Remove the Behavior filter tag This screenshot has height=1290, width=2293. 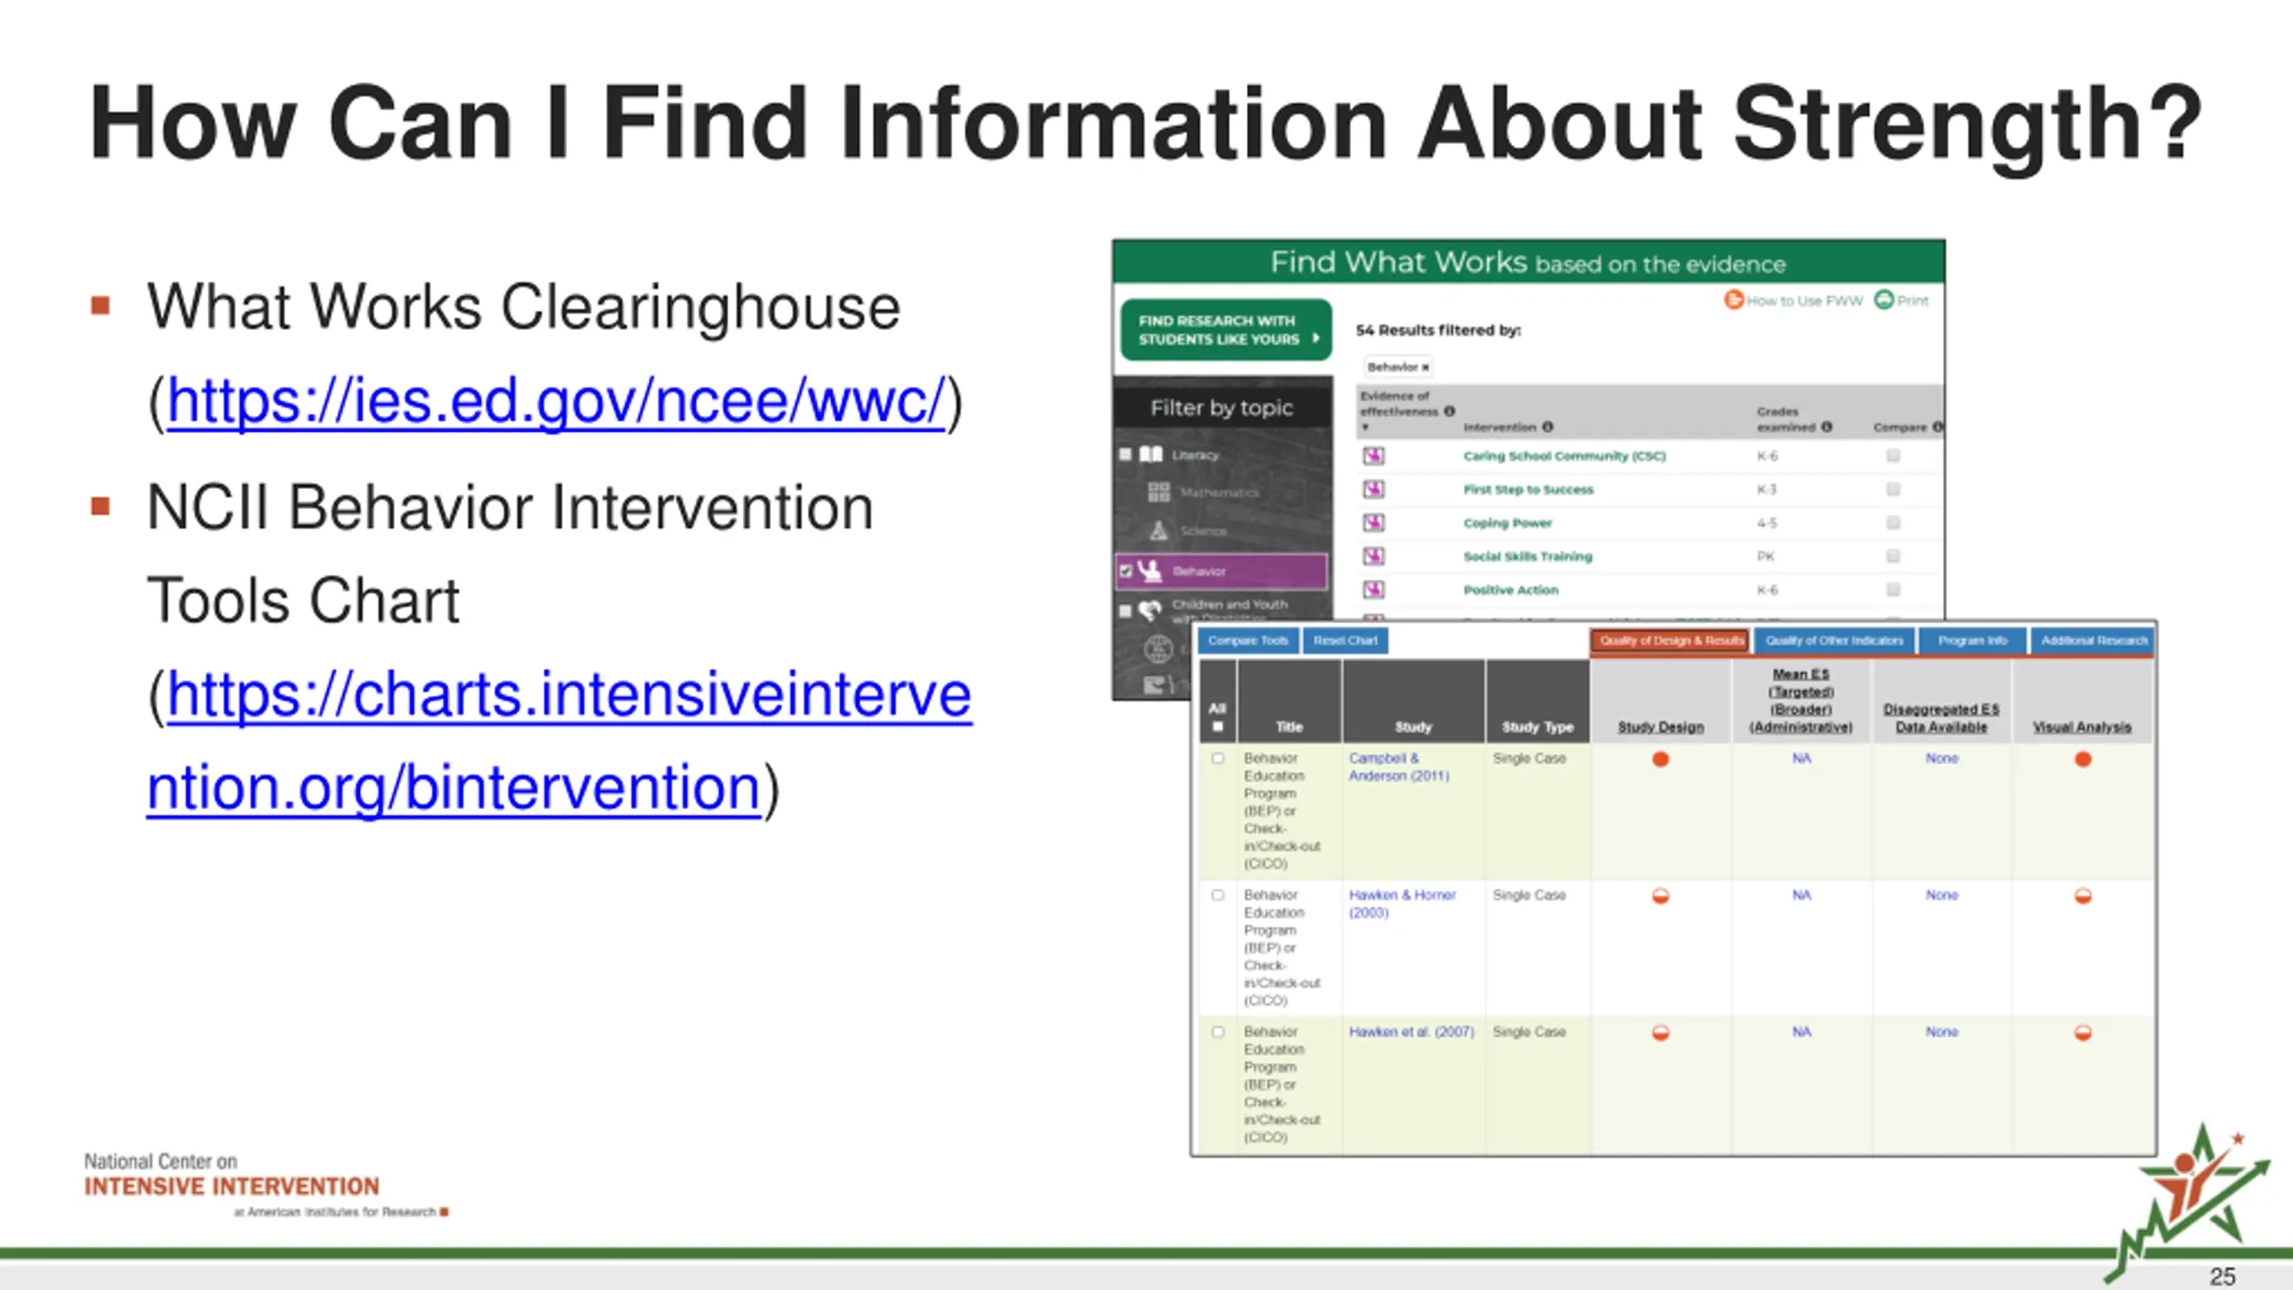(x=1425, y=367)
